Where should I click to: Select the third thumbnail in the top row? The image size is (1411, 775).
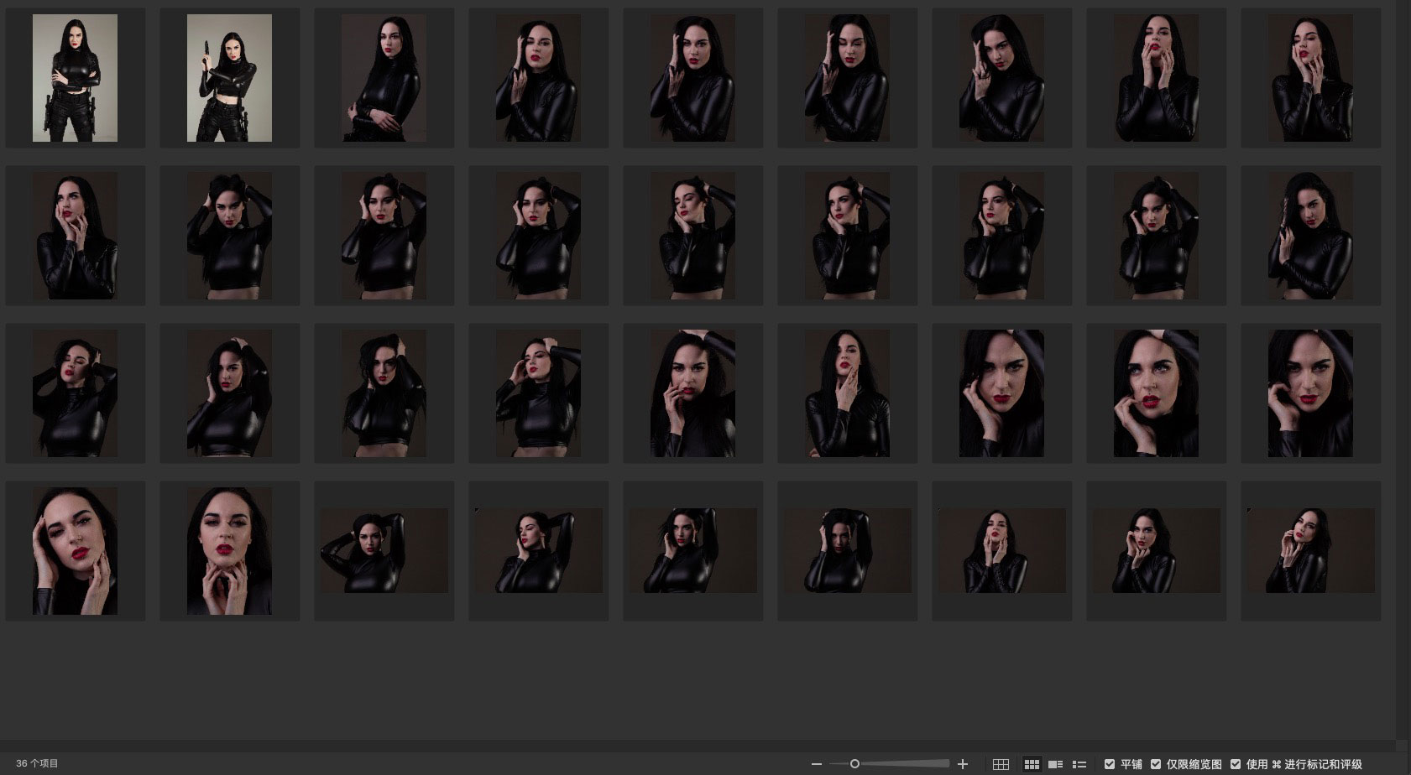[384, 78]
